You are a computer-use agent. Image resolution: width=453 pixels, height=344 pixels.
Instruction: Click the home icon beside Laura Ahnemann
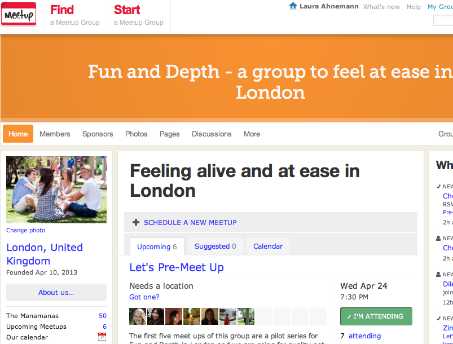click(x=293, y=6)
